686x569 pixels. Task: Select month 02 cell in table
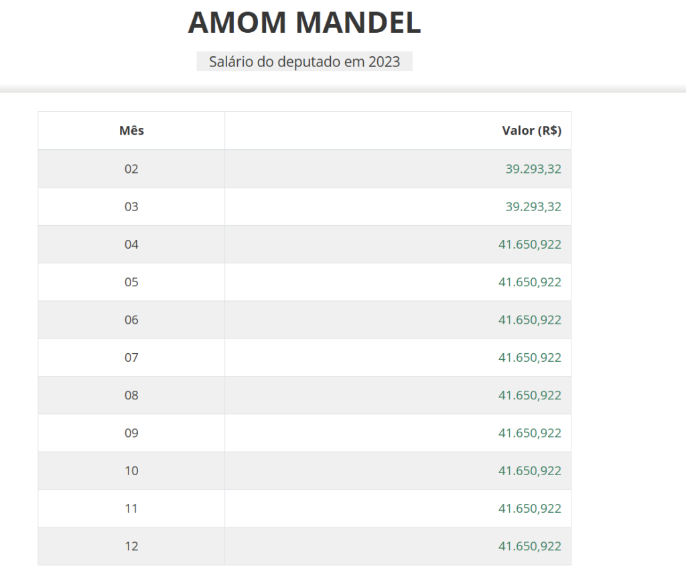click(x=131, y=169)
